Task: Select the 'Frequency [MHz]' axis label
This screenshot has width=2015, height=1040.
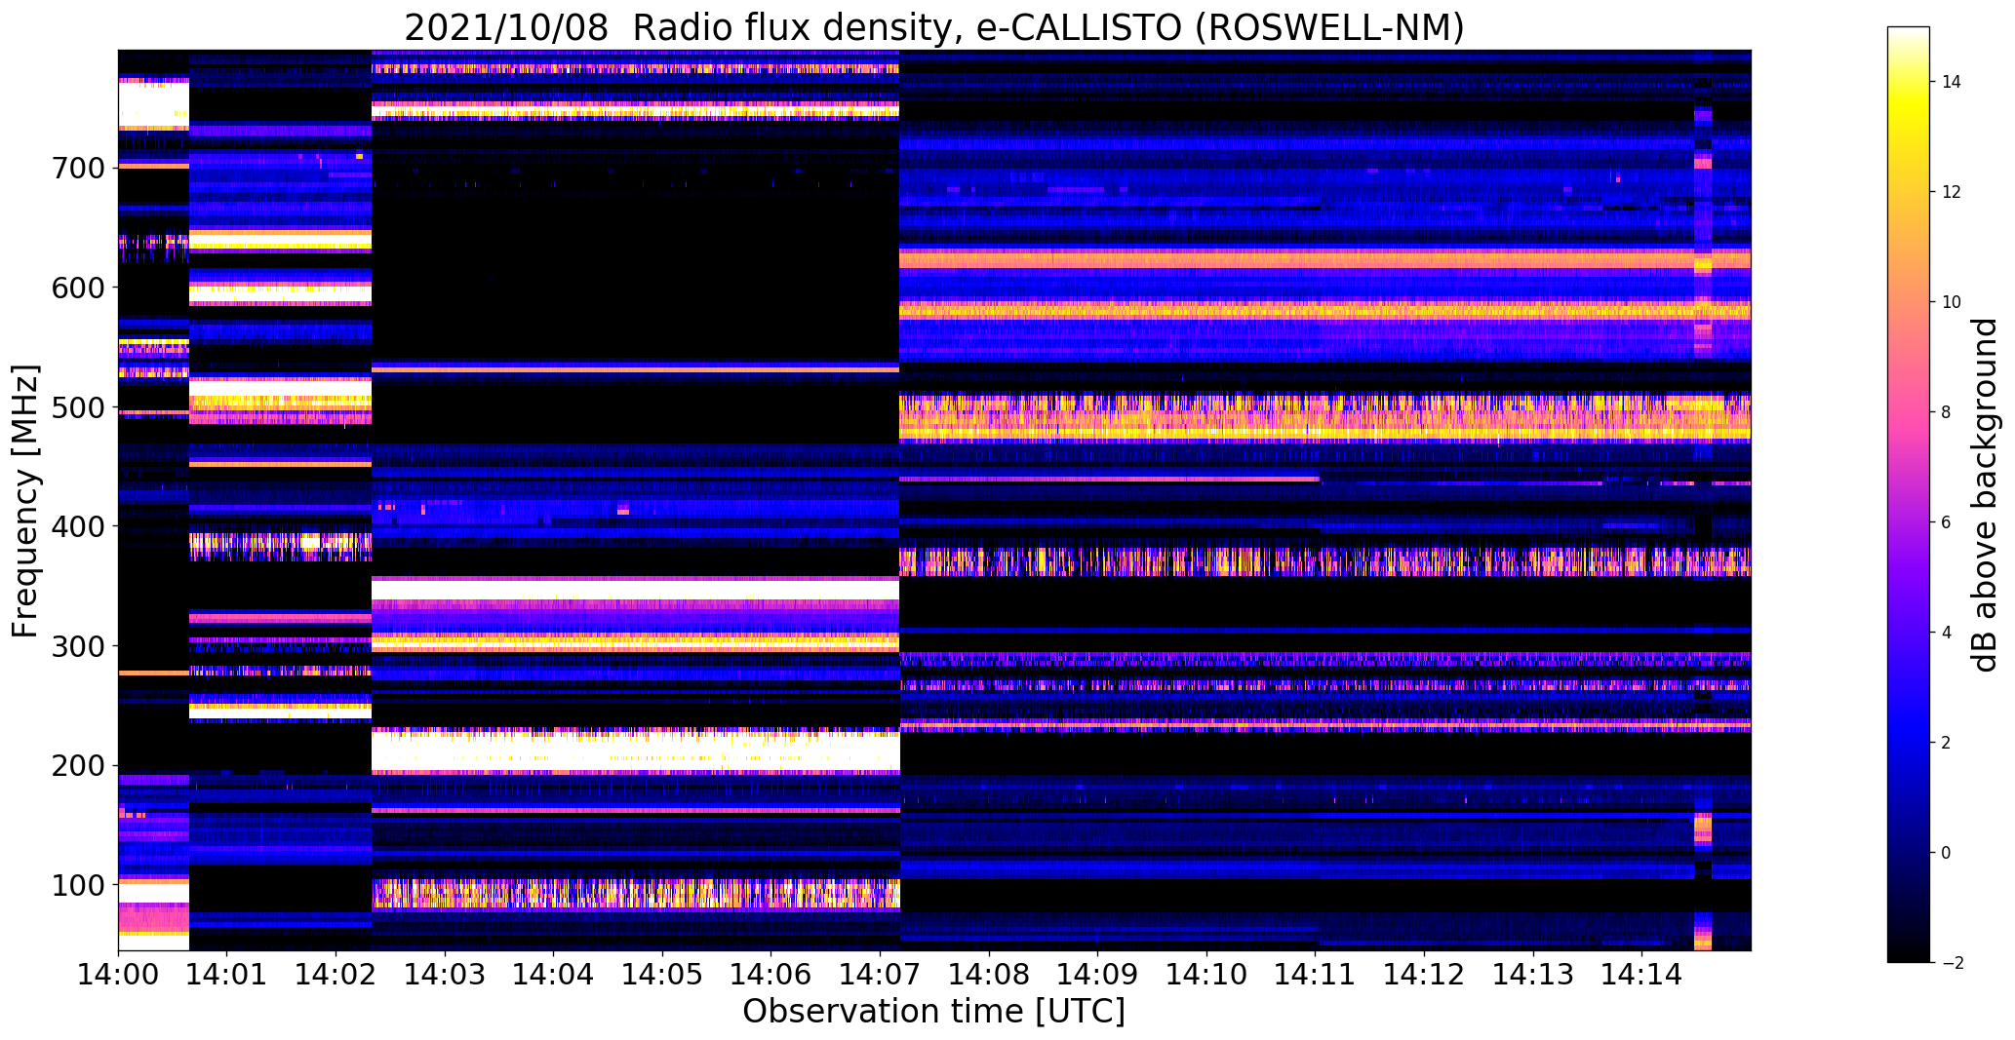Action: point(25,501)
